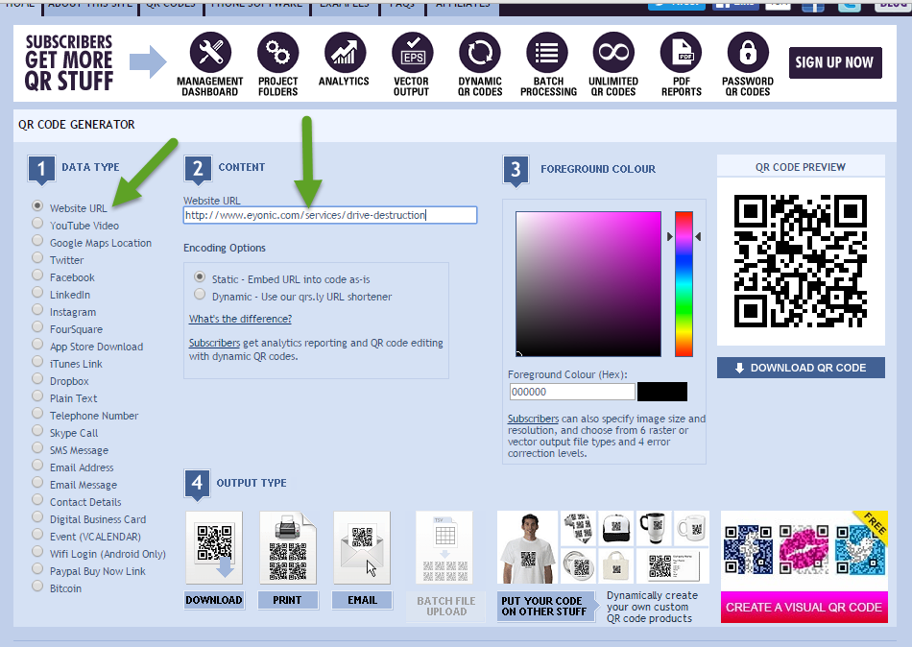The image size is (912, 647).
Task: Open the Batch Processing list icon
Action: (x=547, y=53)
